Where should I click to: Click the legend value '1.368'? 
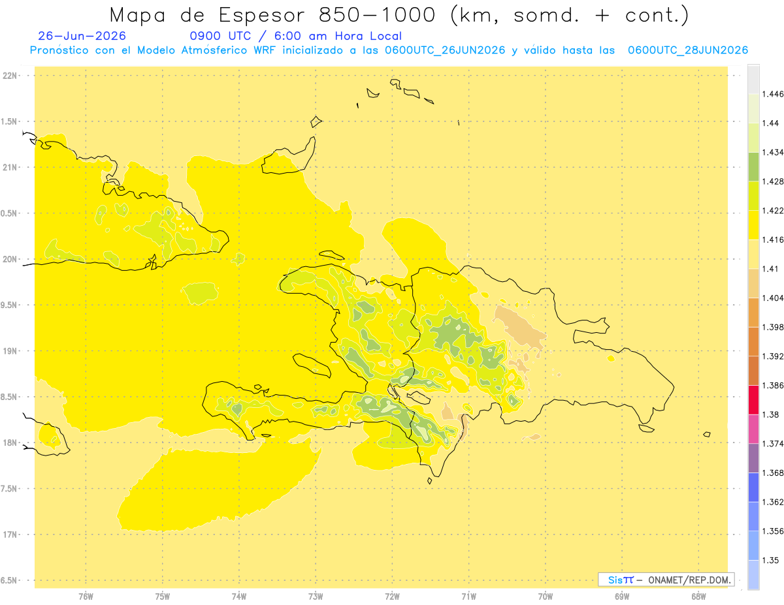(773, 473)
